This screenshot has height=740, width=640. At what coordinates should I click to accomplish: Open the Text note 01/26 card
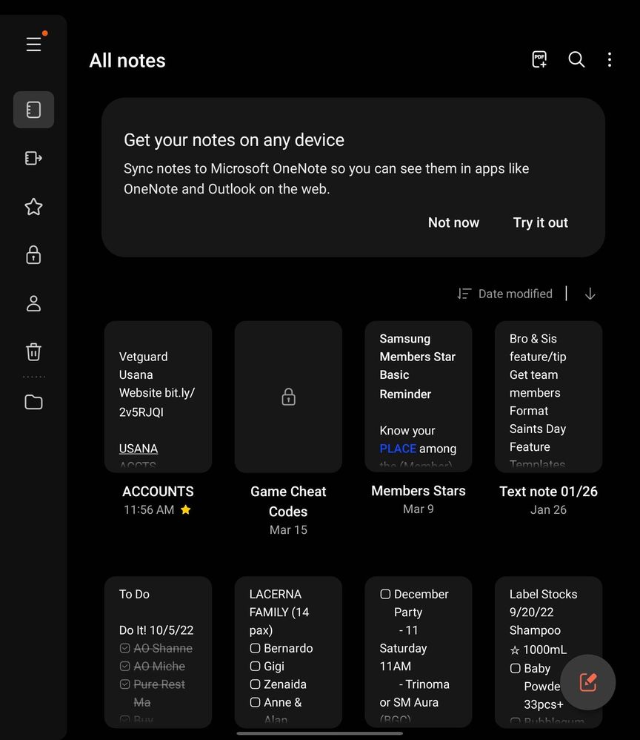(548, 397)
